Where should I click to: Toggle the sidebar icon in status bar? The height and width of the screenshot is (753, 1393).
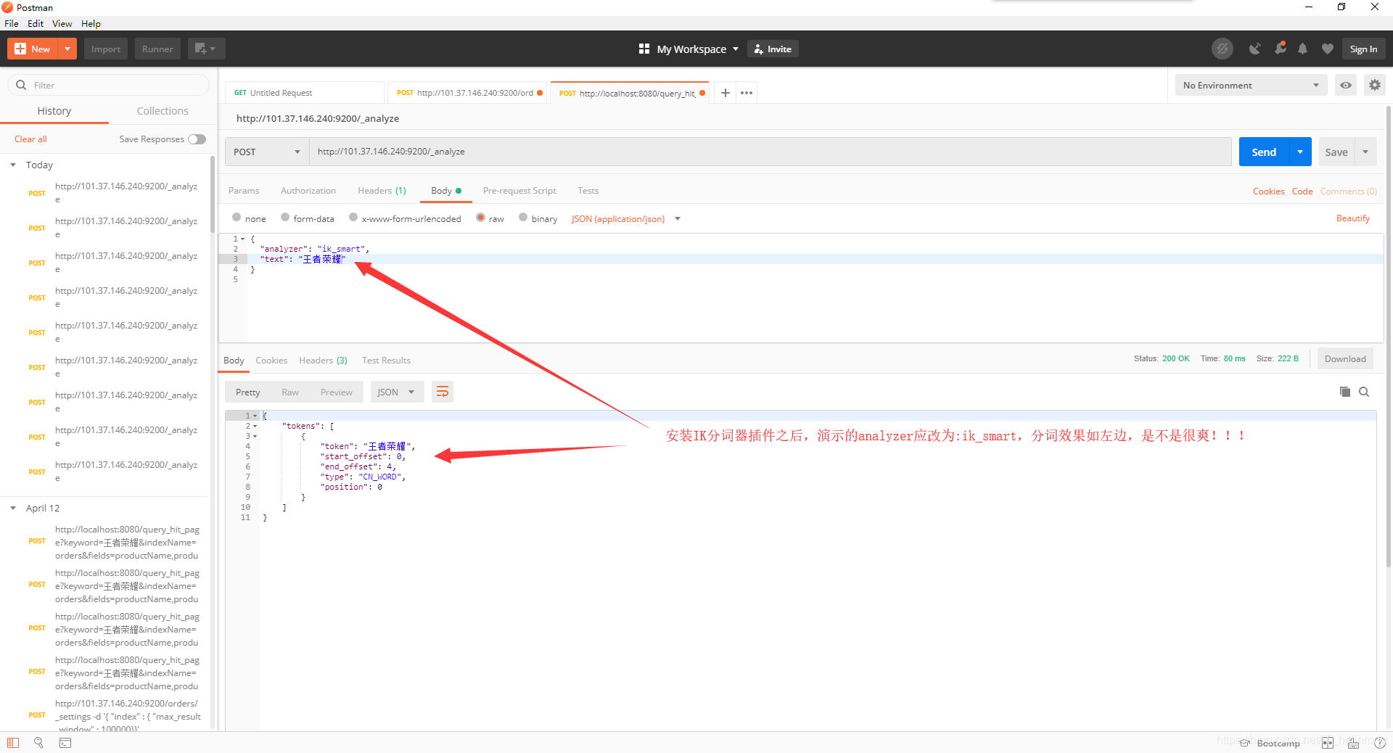click(13, 743)
